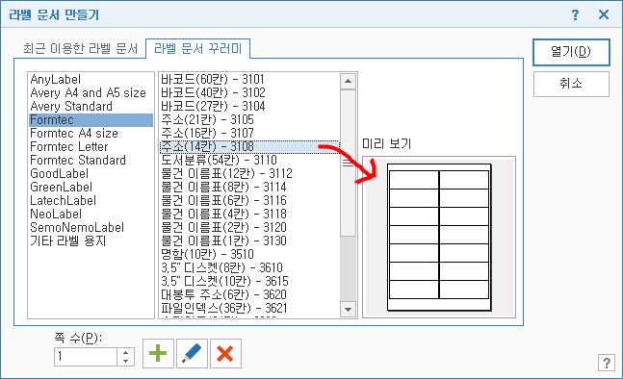Select 3.5" 디스켓(8칸) - 3610 label
This screenshot has width=623, height=379.
pos(249,268)
